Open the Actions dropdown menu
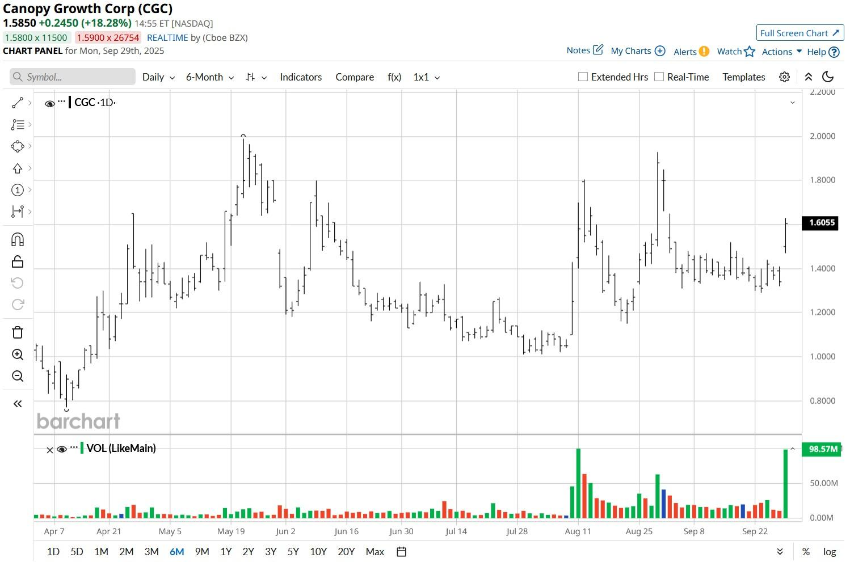Image resolution: width=850 pixels, height=562 pixels. [x=782, y=52]
